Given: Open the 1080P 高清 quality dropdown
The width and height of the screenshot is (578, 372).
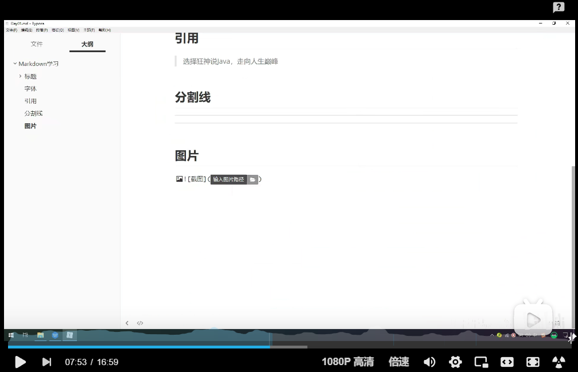Looking at the screenshot, I should [347, 362].
